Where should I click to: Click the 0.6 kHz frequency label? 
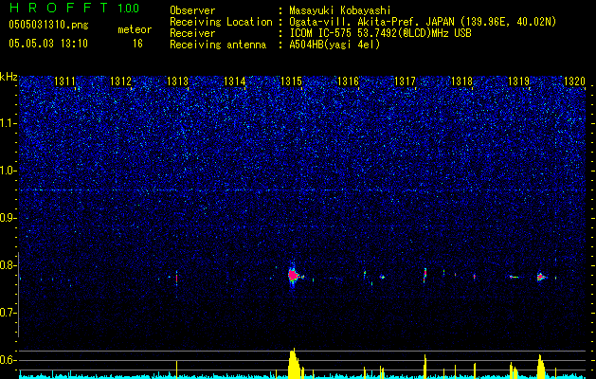coord(9,360)
